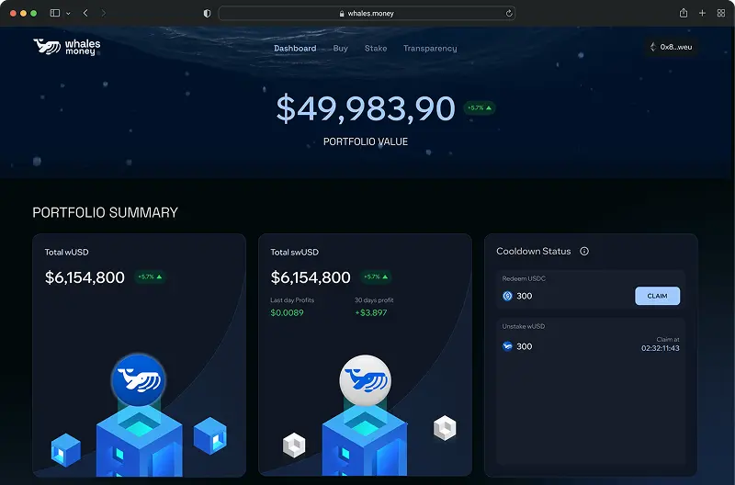Image resolution: width=735 pixels, height=485 pixels.
Task: Show the tab overview grid icon
Action: [721, 13]
